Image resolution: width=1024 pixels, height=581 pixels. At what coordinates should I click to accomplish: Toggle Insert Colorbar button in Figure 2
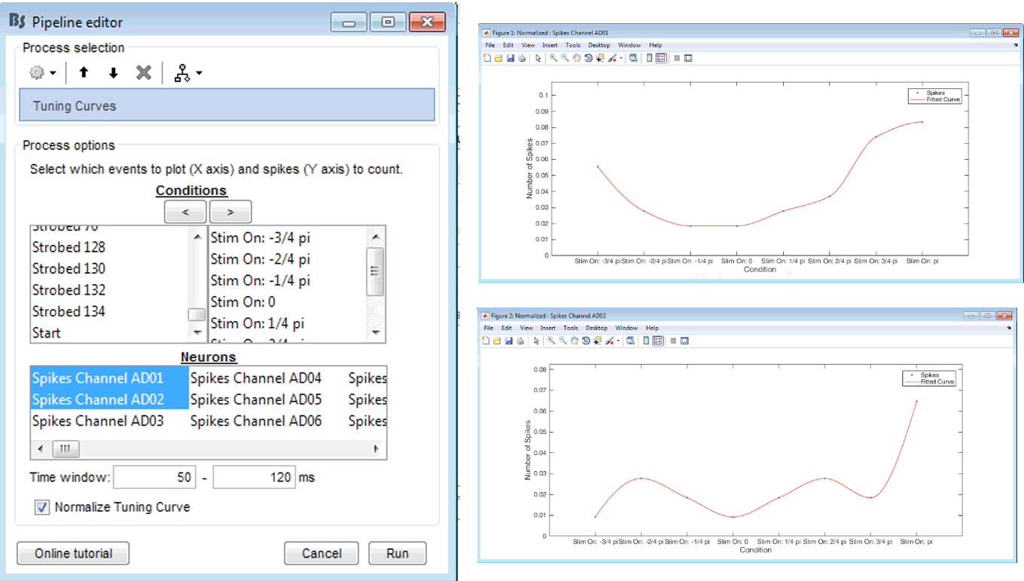point(646,341)
